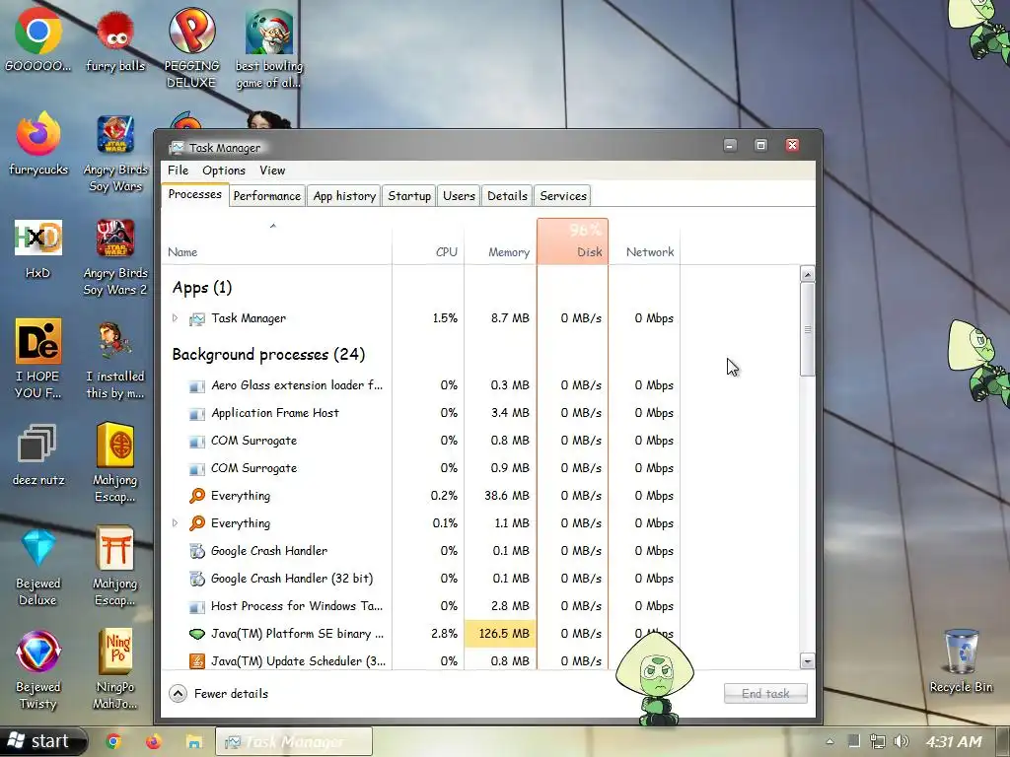The width and height of the screenshot is (1010, 757).
Task: Select the Aero Glass extension loader row
Action: (x=420, y=385)
